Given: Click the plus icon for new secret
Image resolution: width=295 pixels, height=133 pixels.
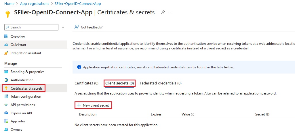Looking at the screenshot, I should point(79,105).
